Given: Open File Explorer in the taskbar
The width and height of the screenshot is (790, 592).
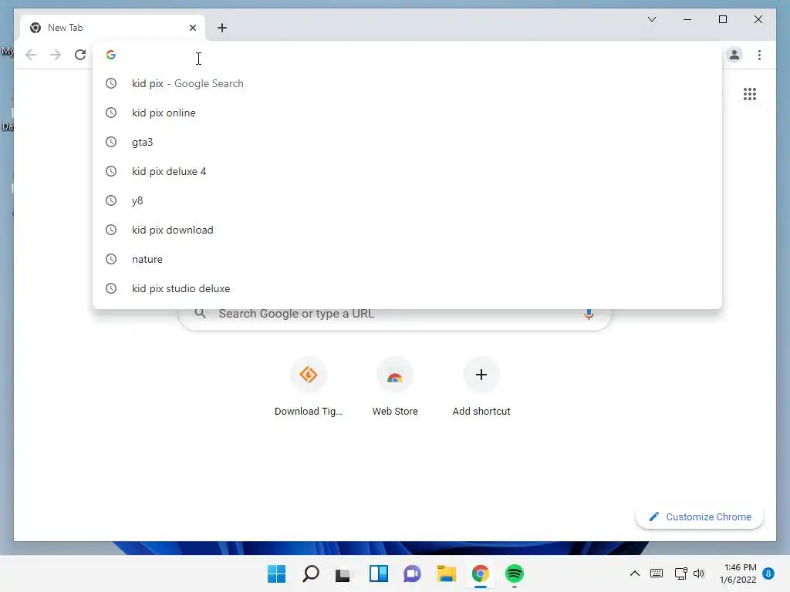Looking at the screenshot, I should 447,573.
